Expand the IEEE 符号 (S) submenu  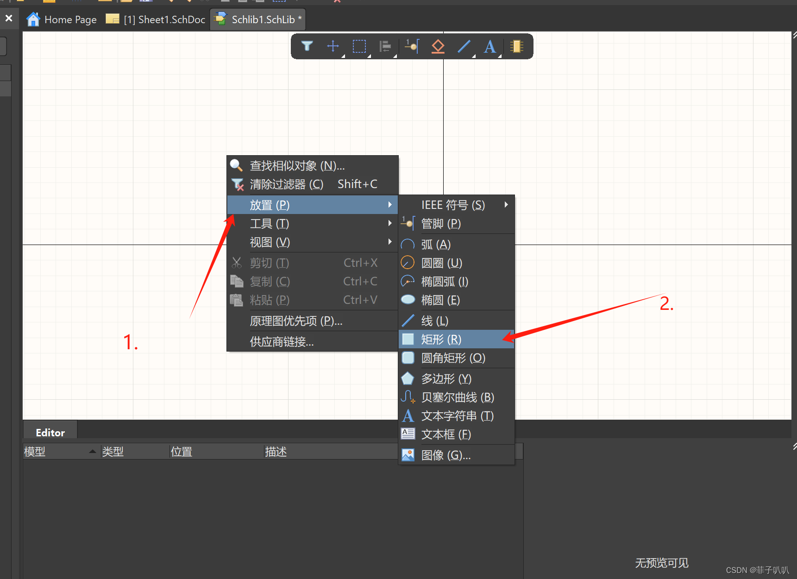457,205
